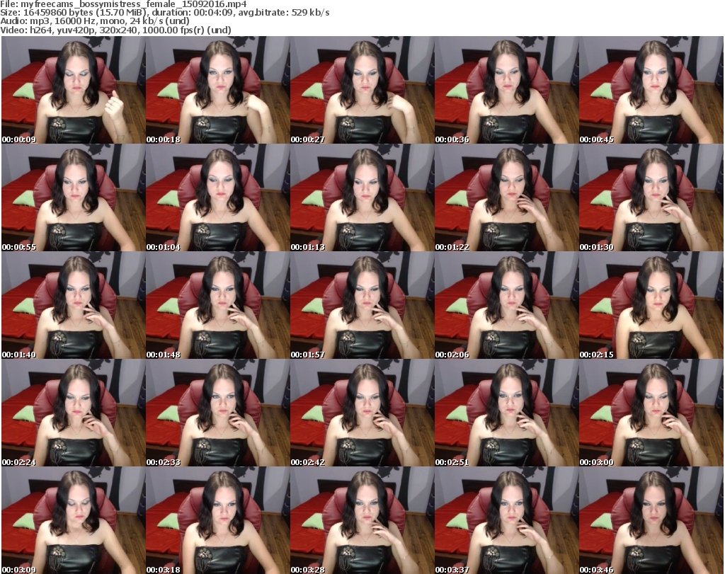Choose the thumbnail marked 00:02:42
725x574 pixels.
pos(362,413)
